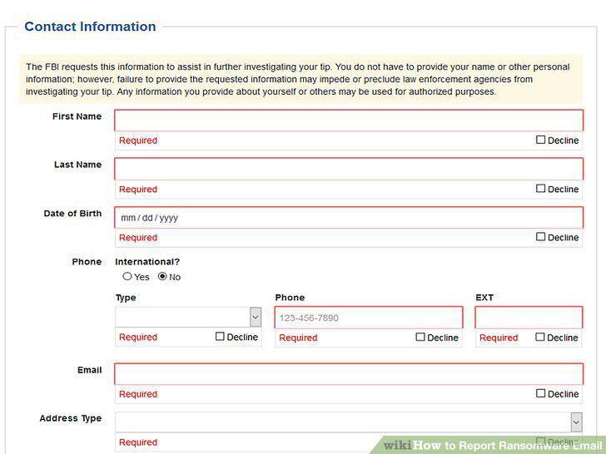Select Yes for International phone

coord(127,276)
